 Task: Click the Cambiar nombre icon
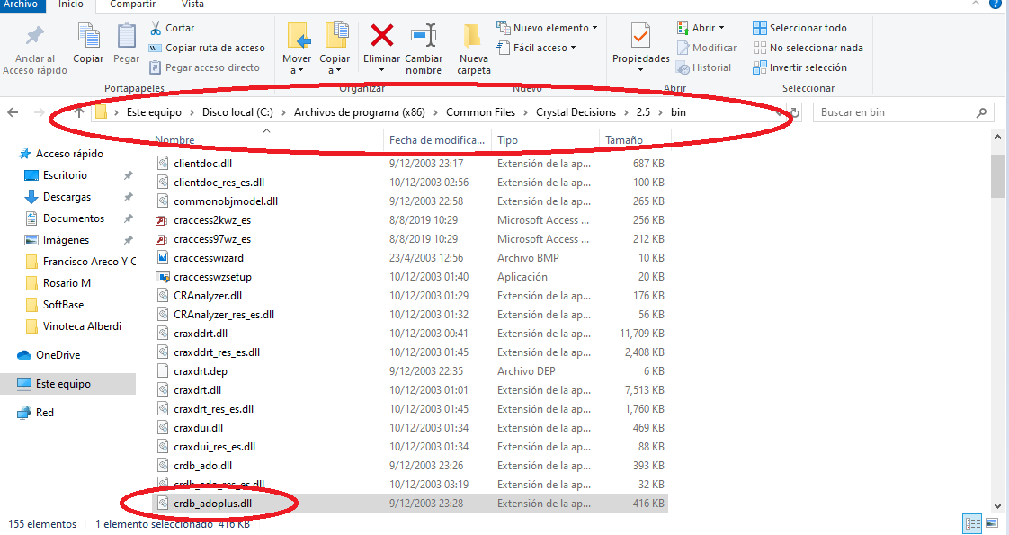click(424, 35)
